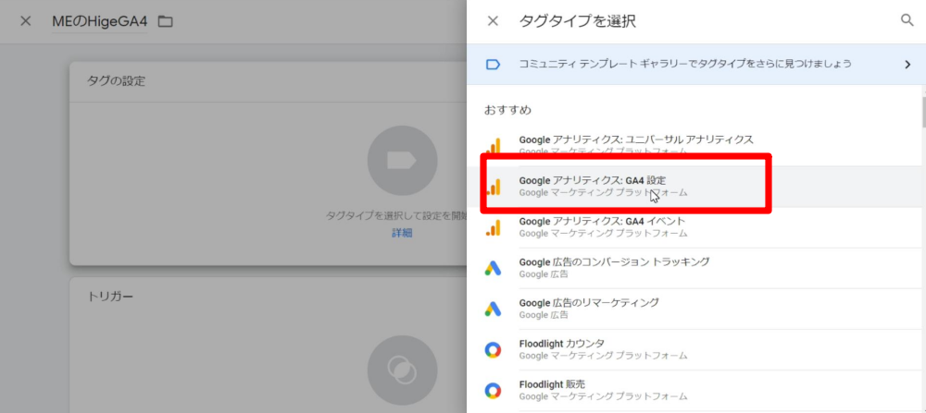Click the GA4 設定 analytics icon
This screenshot has height=413, width=926.
(493, 187)
